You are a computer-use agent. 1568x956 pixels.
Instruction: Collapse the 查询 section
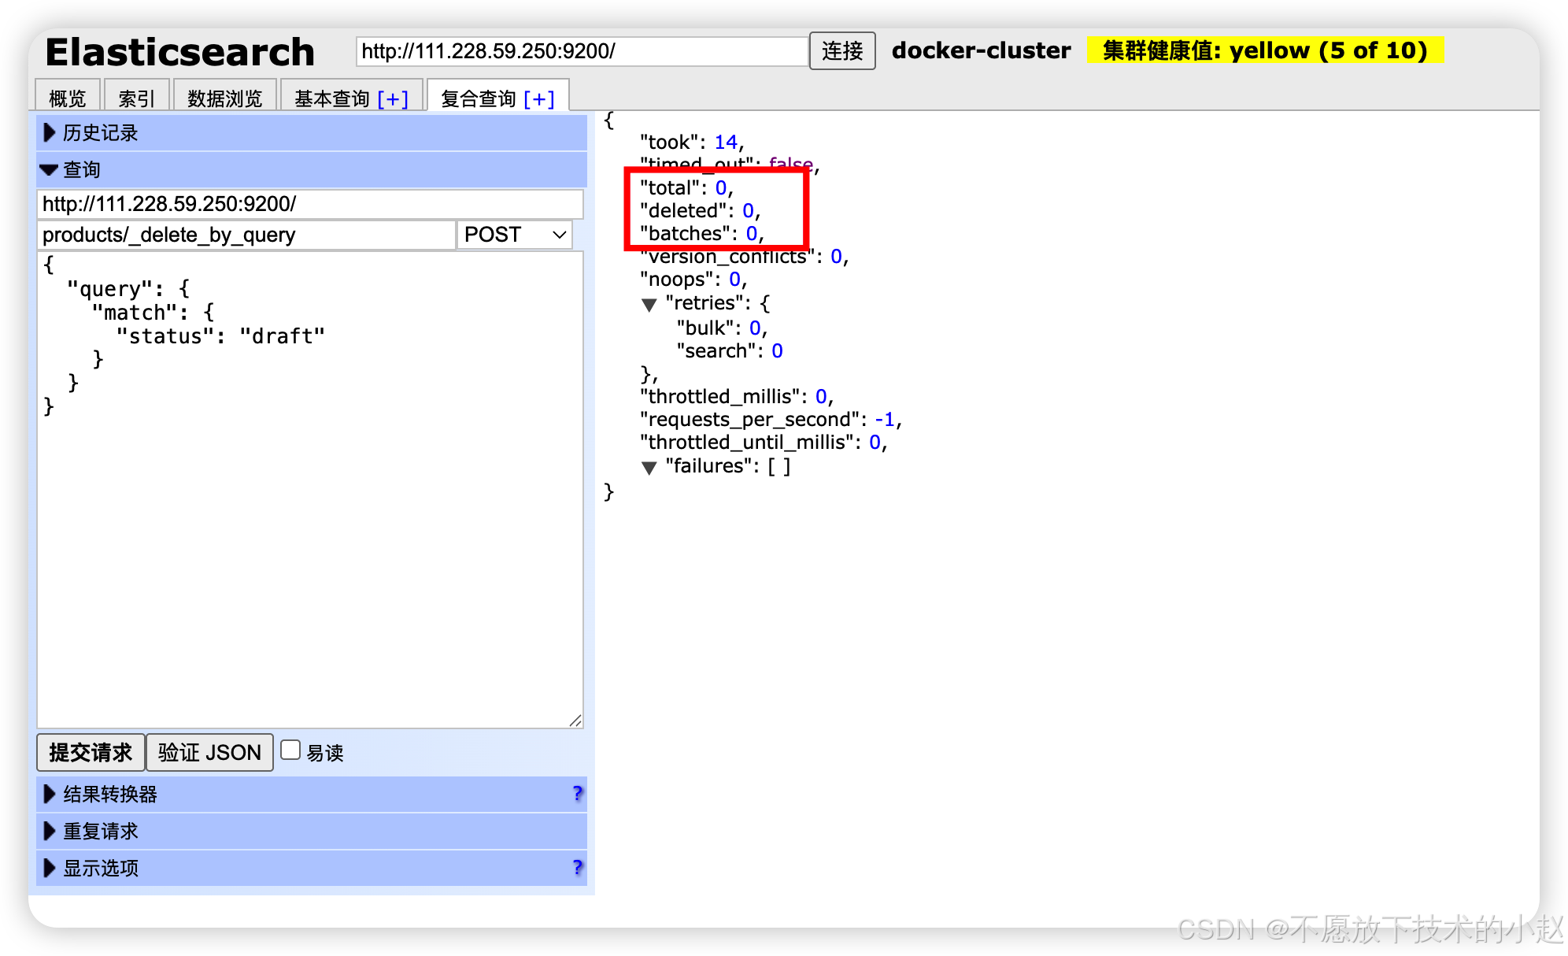point(81,169)
